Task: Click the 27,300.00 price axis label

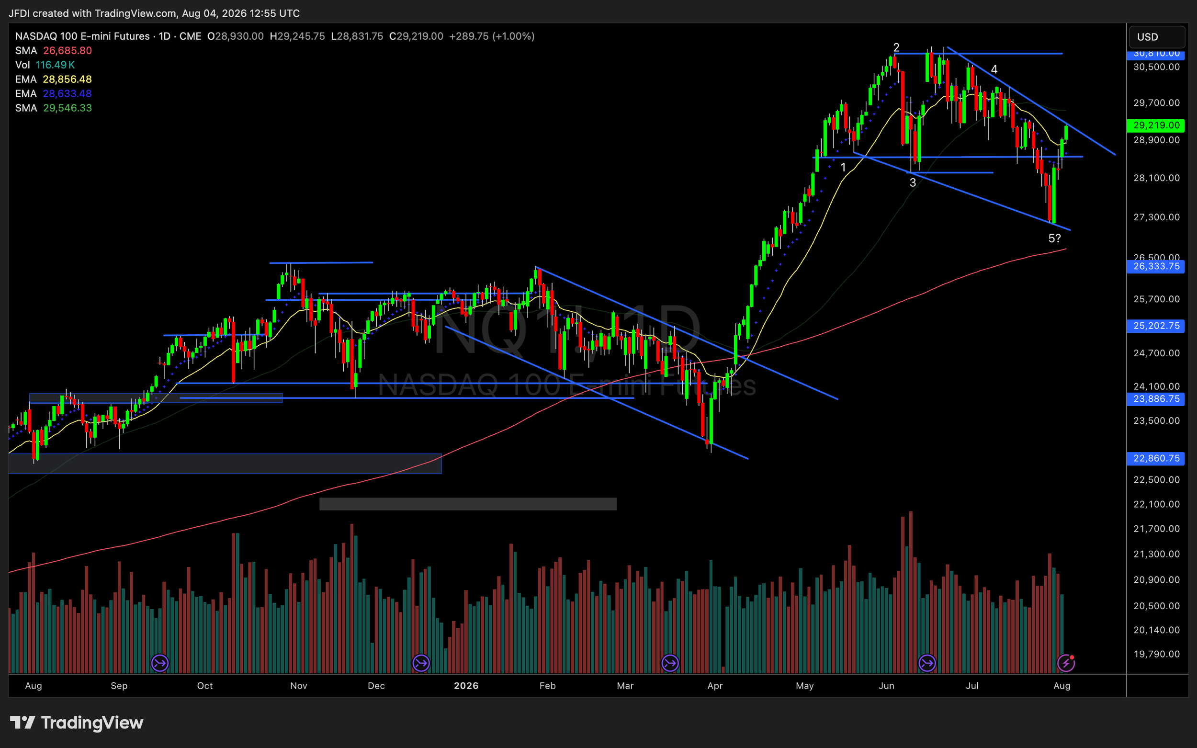Action: (1156, 217)
